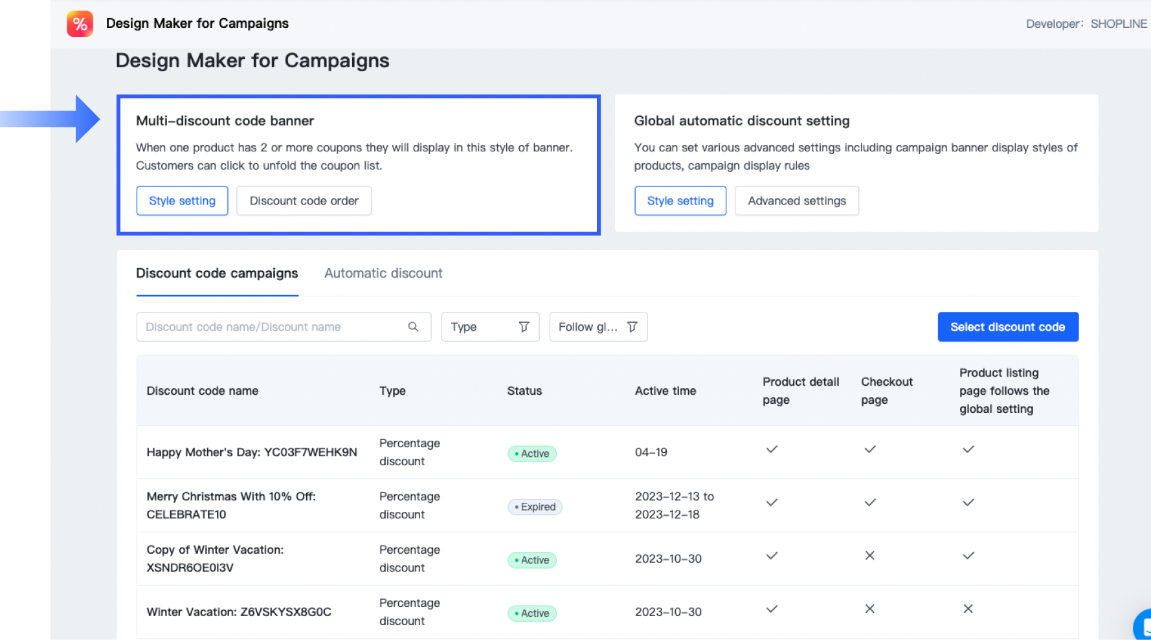Open Style setting for Multi-discount code banner
1151x640 pixels.
pos(182,201)
